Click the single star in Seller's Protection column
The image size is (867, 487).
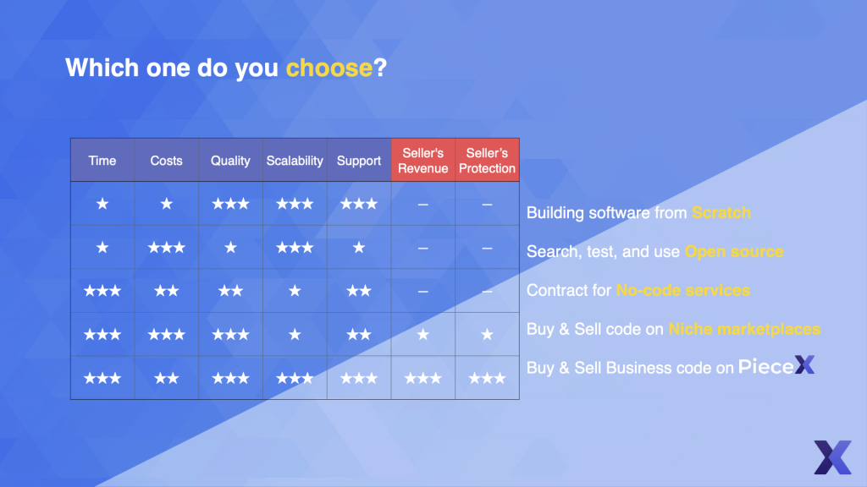[487, 334]
